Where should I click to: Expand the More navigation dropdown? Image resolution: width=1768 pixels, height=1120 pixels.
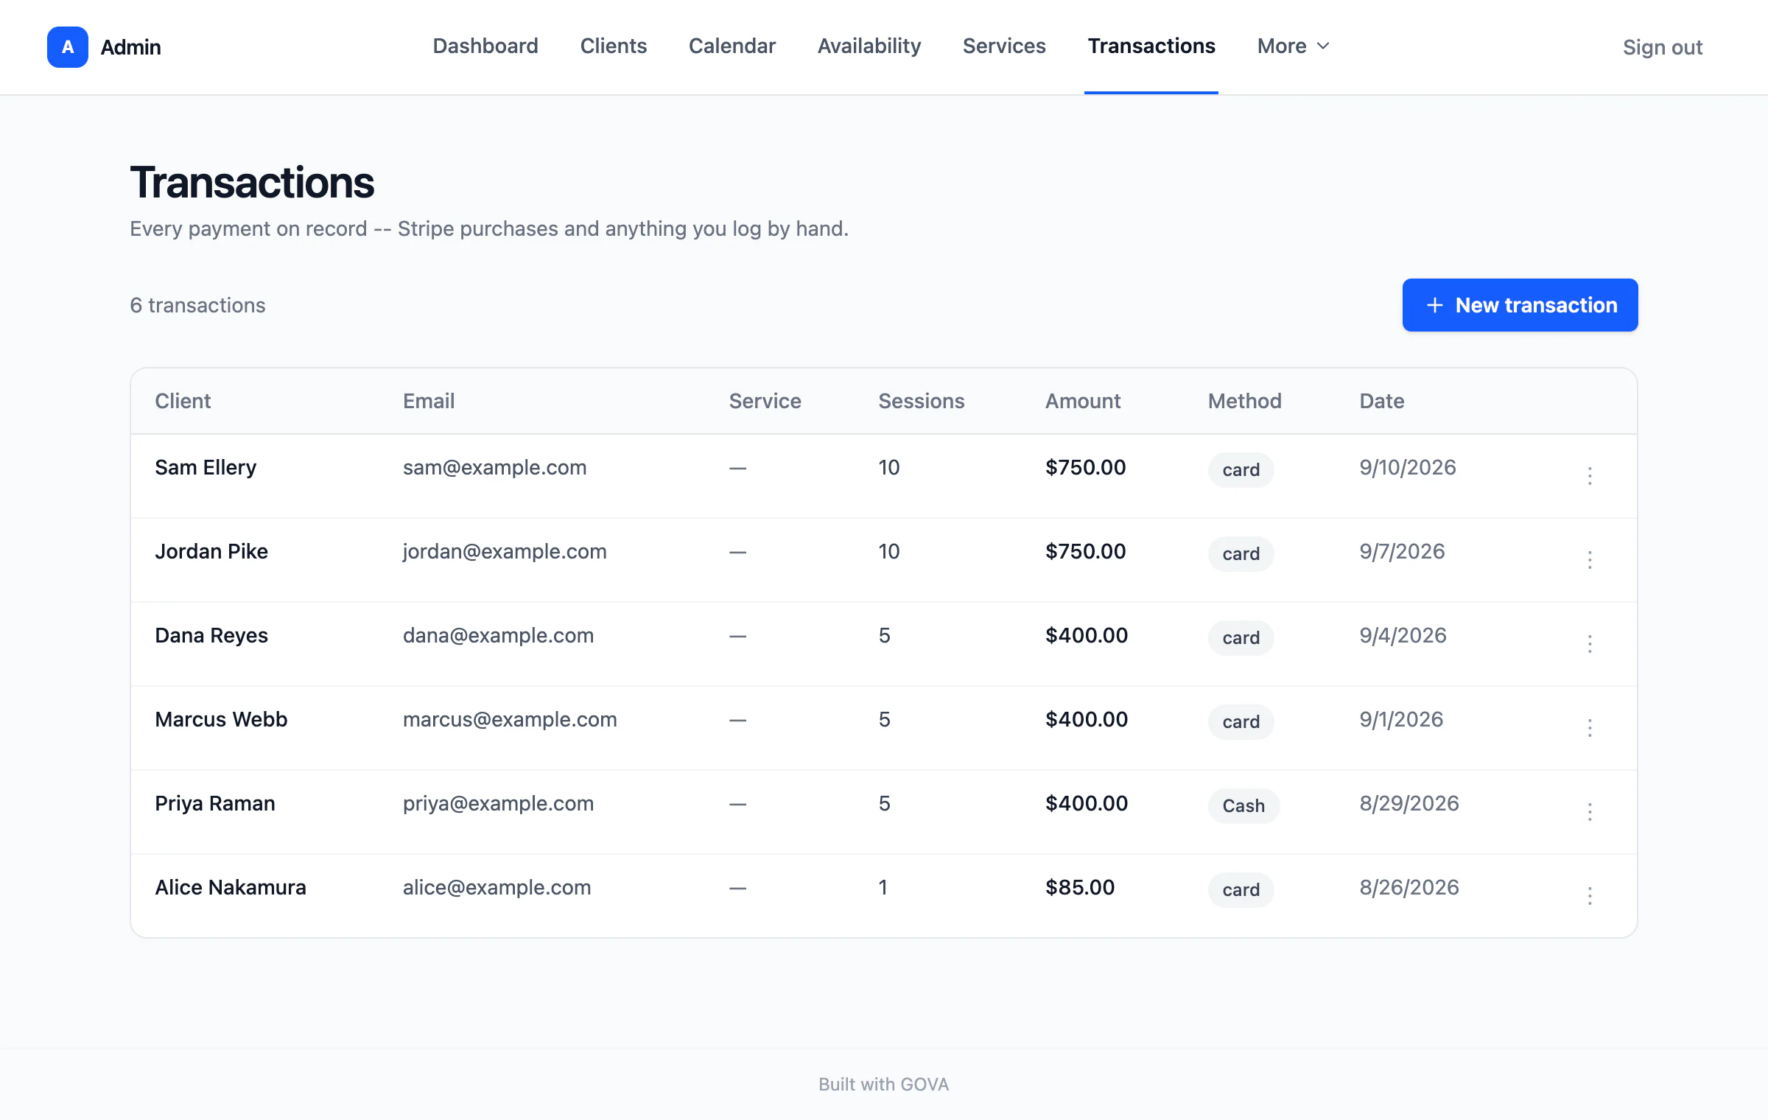pyautogui.click(x=1294, y=46)
